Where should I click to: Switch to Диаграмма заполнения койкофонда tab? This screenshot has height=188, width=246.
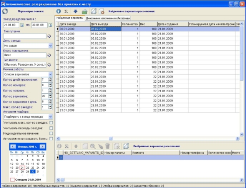coord(108,18)
